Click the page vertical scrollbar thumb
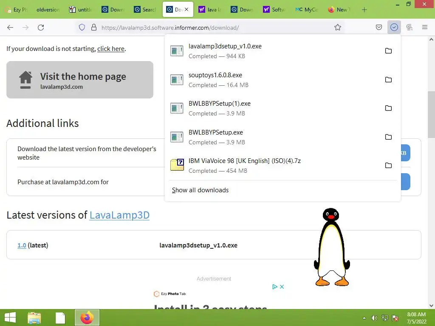The width and height of the screenshot is (435, 326). [x=432, y=115]
